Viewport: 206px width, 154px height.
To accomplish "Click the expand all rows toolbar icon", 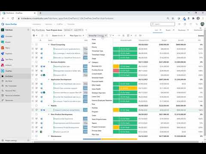I will click(x=42, y=36).
